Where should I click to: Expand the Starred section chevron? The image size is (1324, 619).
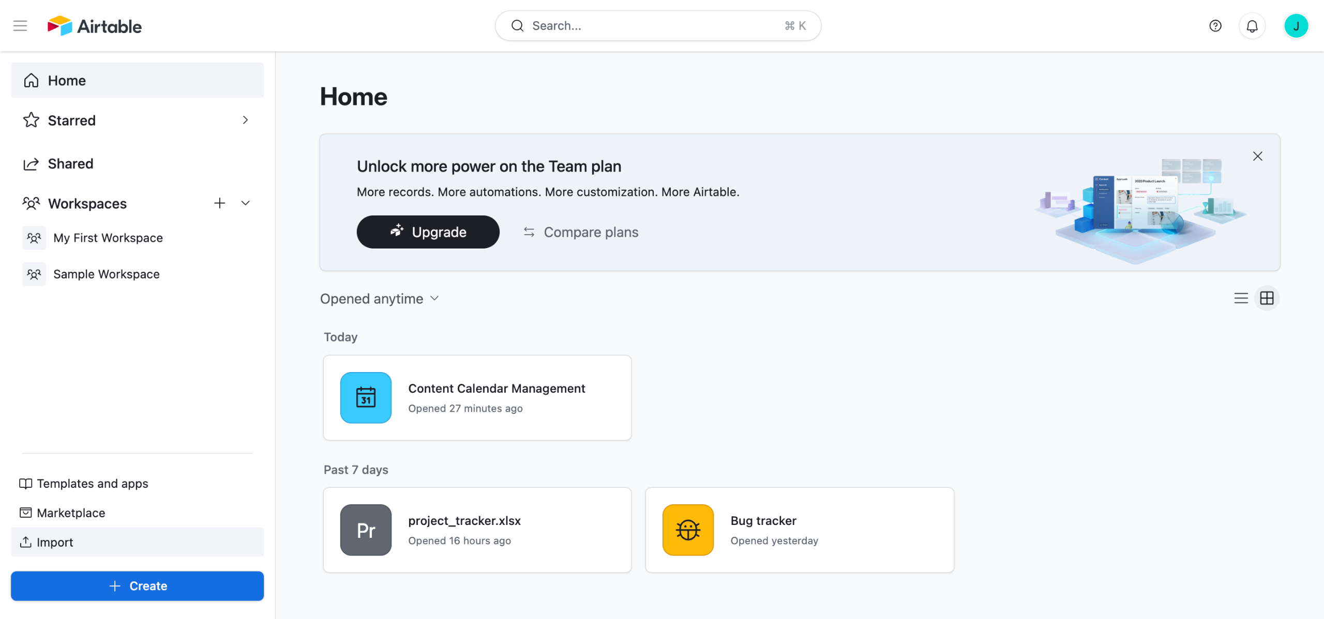pos(245,120)
